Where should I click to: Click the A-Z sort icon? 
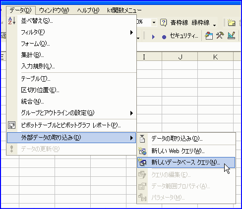pos(12,21)
